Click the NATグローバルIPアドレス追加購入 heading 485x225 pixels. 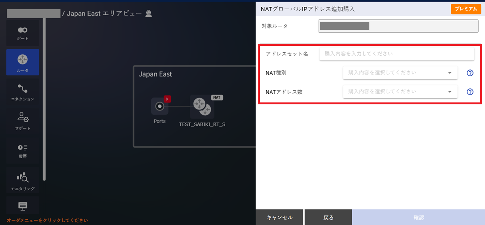click(x=308, y=9)
